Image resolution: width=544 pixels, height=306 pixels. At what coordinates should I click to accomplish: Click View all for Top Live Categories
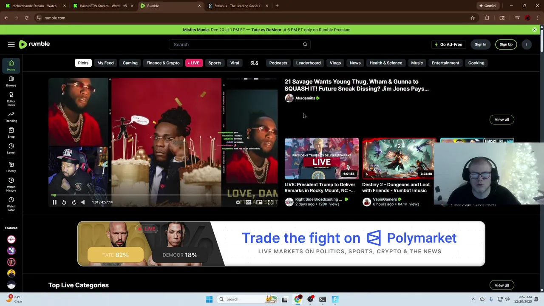tap(502, 285)
